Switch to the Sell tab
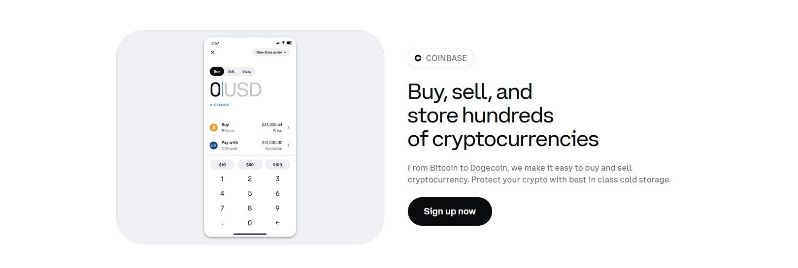 (x=231, y=71)
